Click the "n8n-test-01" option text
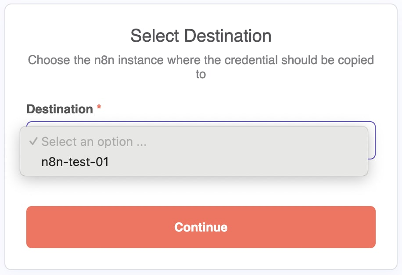Screen dimensions: 402x275 pos(75,162)
